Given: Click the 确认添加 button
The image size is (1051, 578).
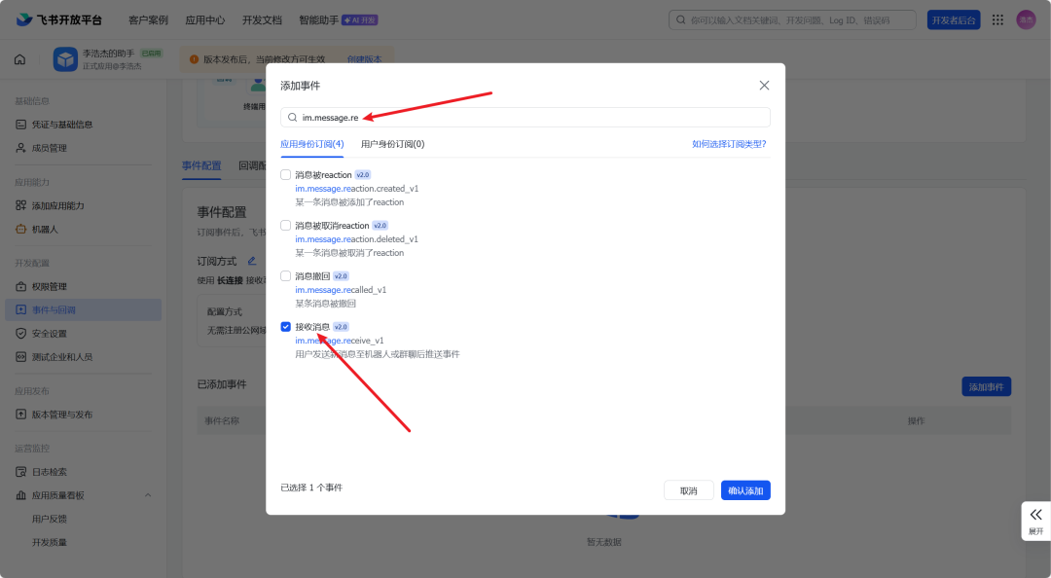Looking at the screenshot, I should [745, 489].
